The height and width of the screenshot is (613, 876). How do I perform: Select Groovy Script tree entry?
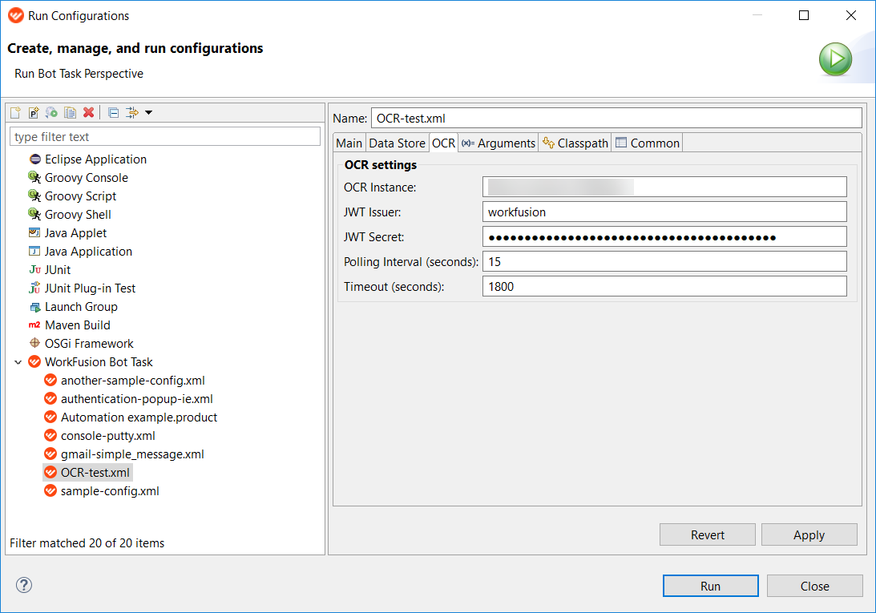[80, 196]
